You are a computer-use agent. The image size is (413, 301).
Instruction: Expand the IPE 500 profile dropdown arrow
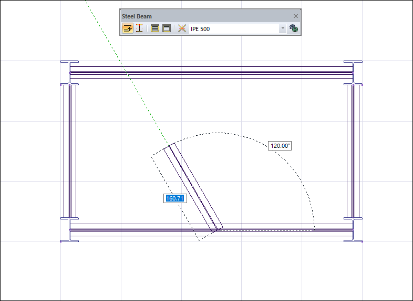pos(283,29)
